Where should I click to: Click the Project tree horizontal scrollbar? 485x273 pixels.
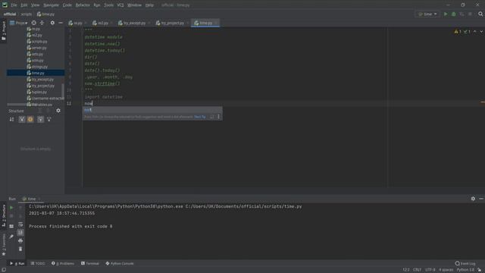pyautogui.click(x=20, y=105)
